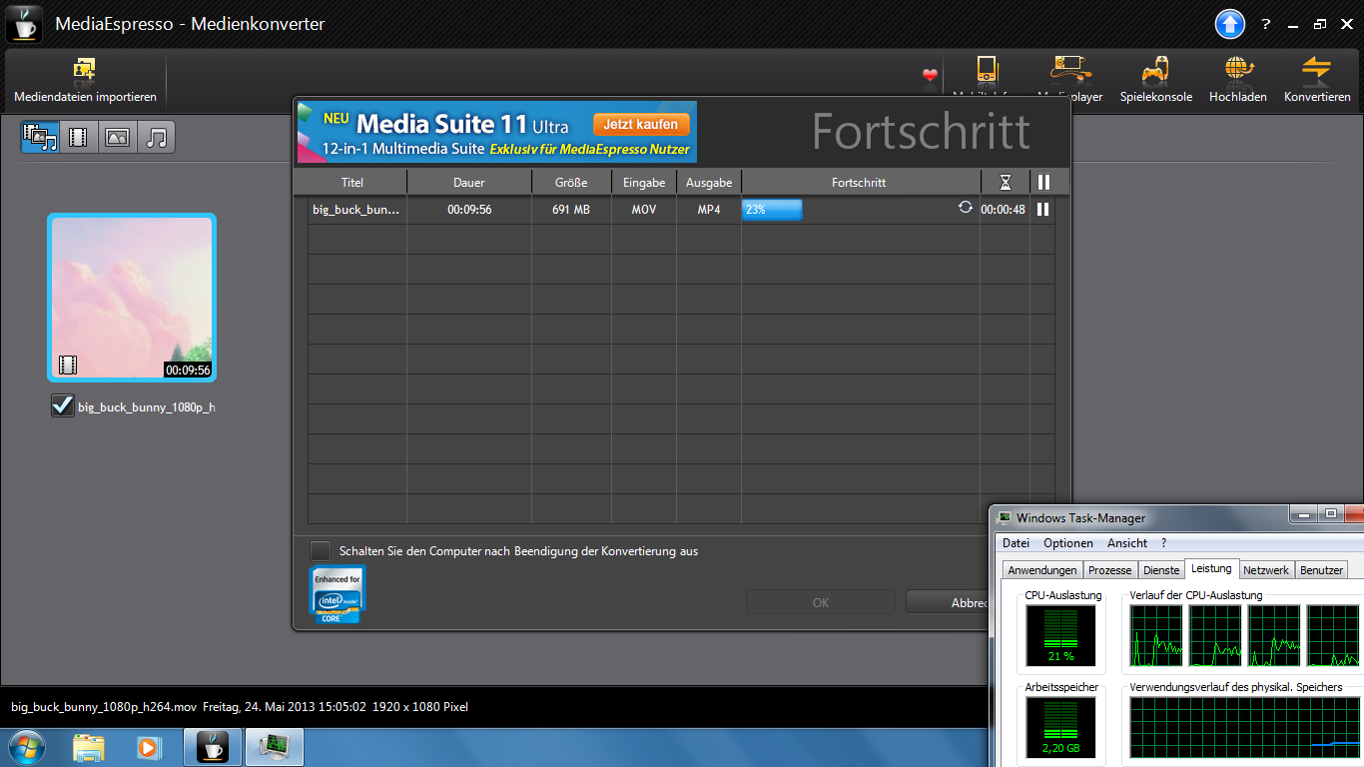
Task: Open Datei menu in Task-Manager
Action: point(1016,543)
